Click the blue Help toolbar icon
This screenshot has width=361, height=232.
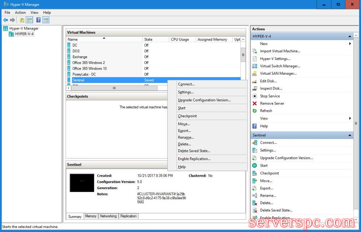coord(38,20)
